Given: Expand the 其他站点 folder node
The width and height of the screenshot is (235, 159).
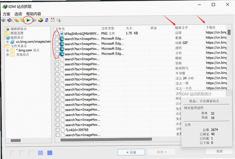Looking at the screenshot, I should point(7,55).
